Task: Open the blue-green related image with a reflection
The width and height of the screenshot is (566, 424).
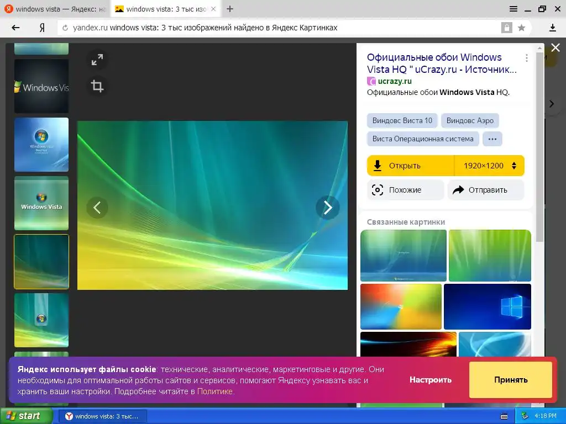Action: 403,255
